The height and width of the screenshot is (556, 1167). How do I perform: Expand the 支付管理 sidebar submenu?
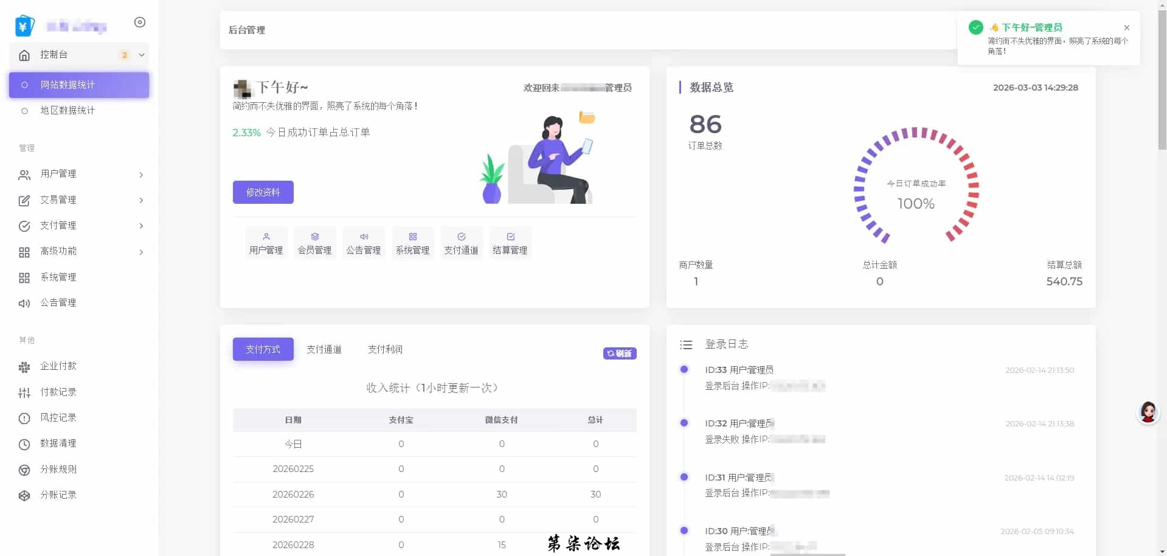coord(141,226)
